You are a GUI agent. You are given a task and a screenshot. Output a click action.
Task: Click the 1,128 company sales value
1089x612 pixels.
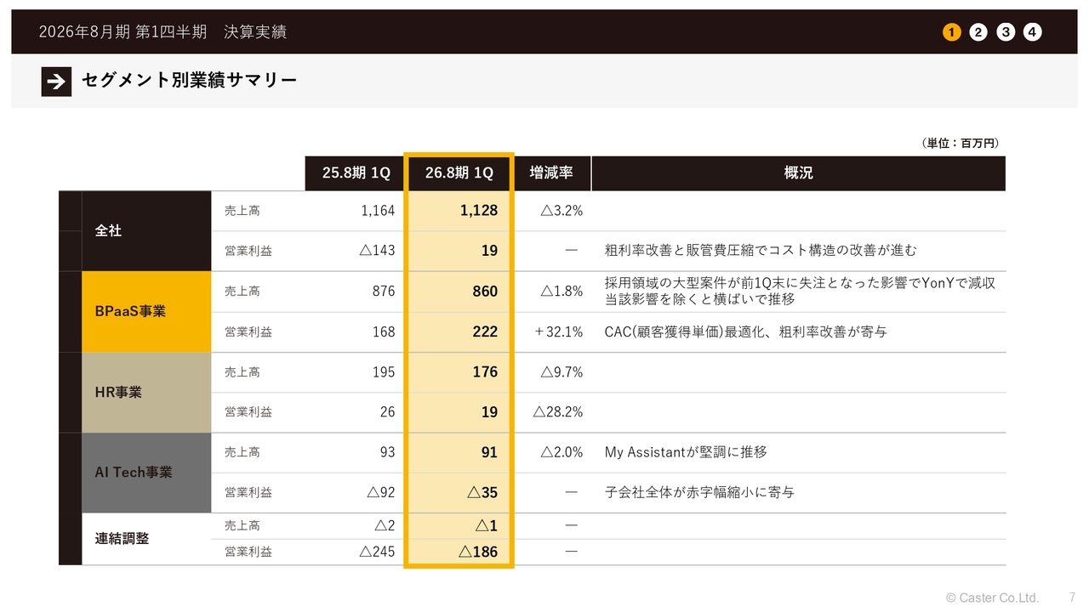(x=478, y=210)
